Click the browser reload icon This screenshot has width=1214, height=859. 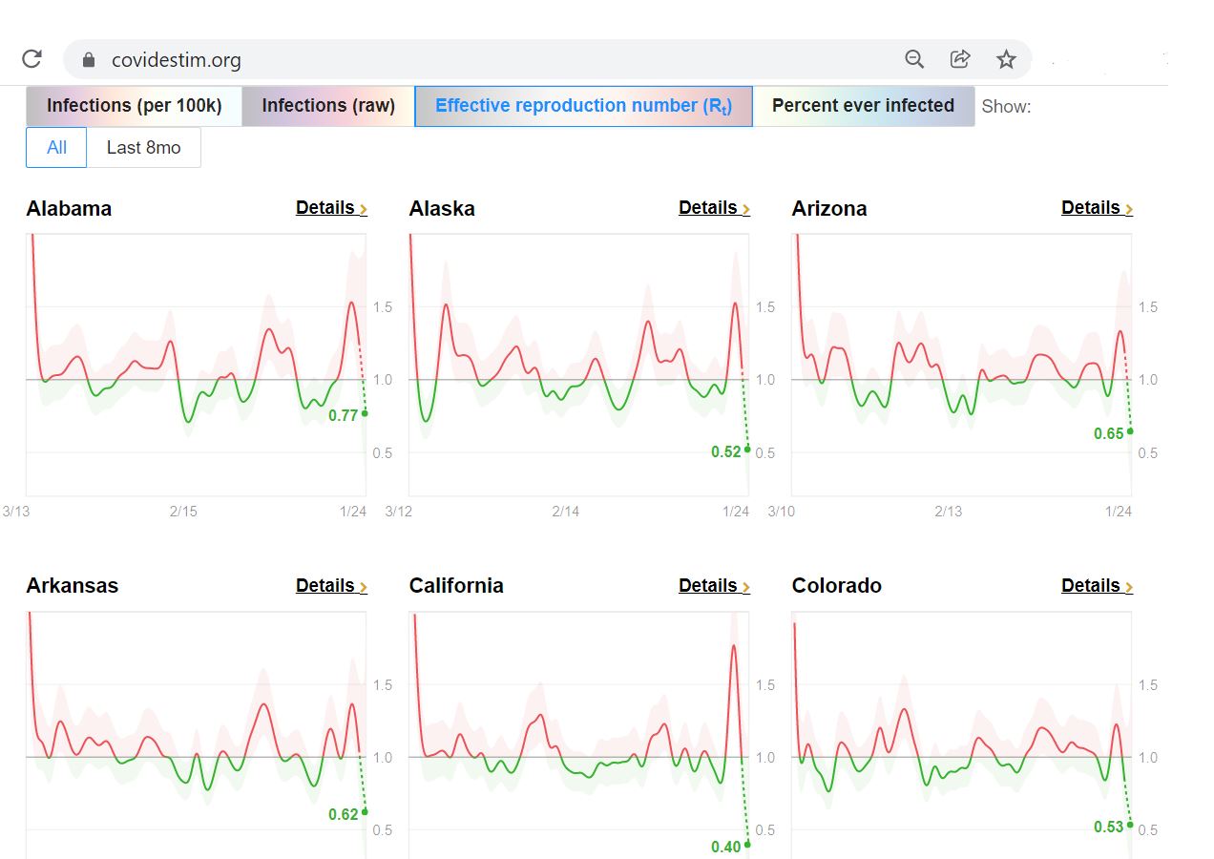point(31,59)
